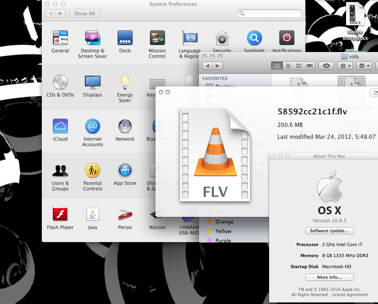Viewport: 378px width, 304px height.
Task: Click the 2 GHz Intel Core i7 processor value
Action: [x=342, y=244]
